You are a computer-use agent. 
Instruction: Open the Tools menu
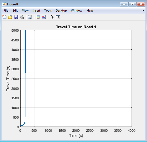click(48, 11)
